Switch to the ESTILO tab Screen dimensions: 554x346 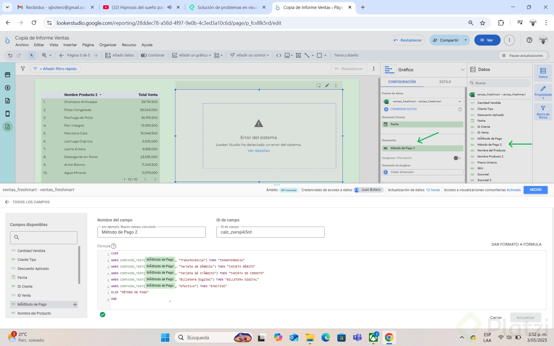click(445, 82)
